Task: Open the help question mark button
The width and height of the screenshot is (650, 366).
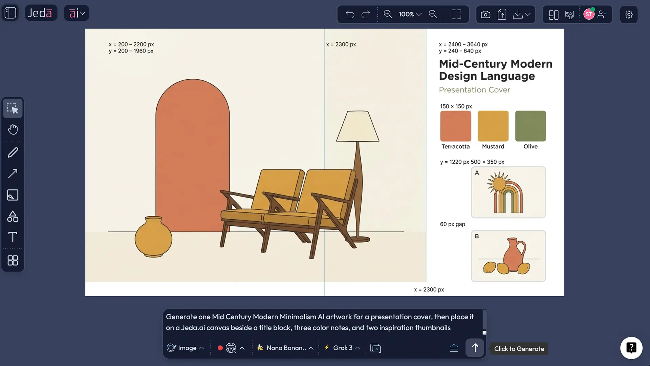Action: pyautogui.click(x=631, y=348)
